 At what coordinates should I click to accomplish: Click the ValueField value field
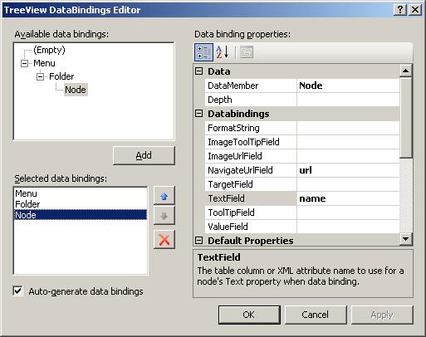[x=348, y=227]
